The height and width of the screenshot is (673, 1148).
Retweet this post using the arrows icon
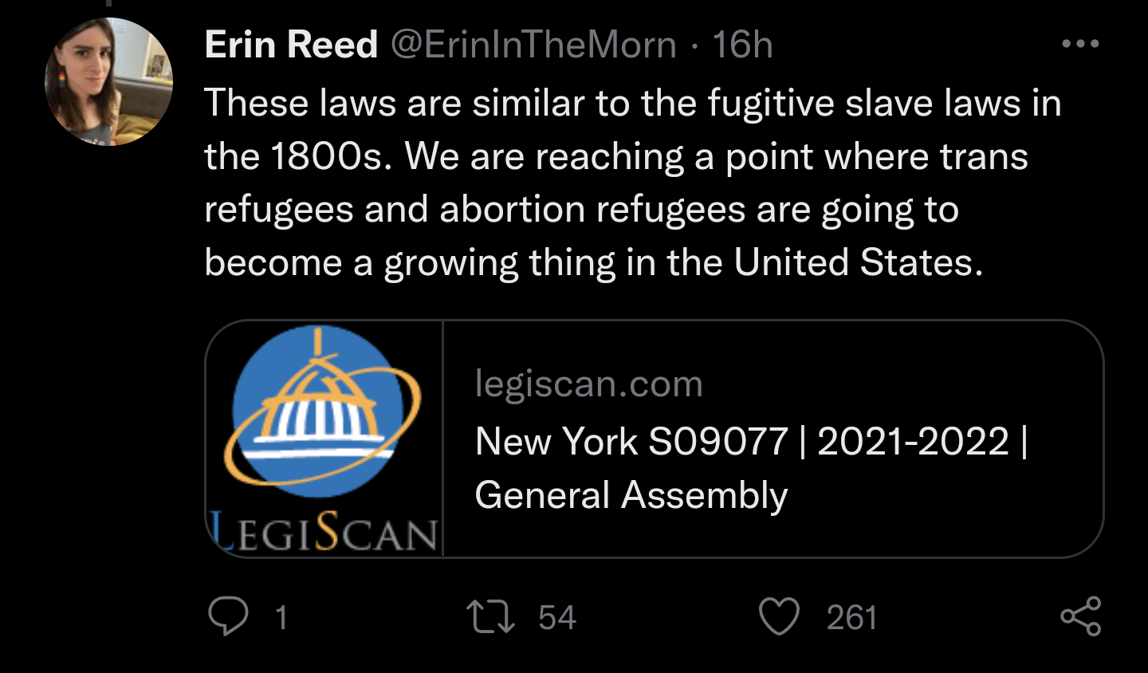point(490,617)
